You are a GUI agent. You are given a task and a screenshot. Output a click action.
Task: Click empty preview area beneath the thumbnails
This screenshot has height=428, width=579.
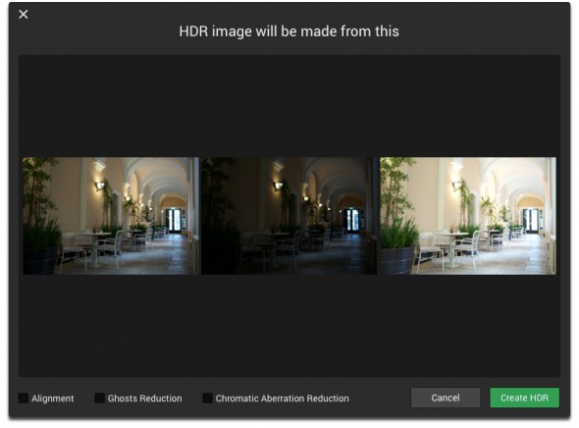click(x=289, y=325)
